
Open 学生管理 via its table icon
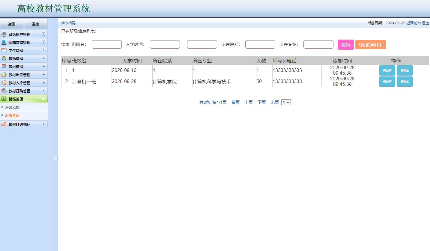4,50
